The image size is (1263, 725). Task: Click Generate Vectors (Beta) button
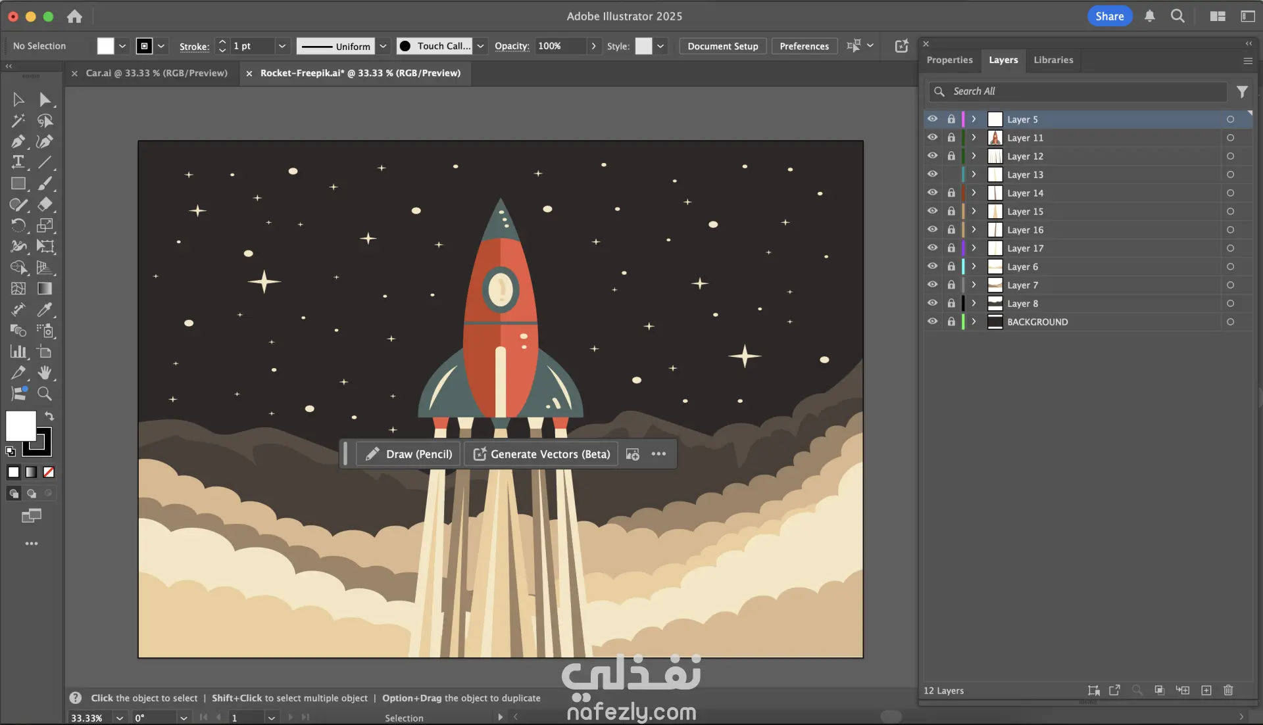[541, 454]
